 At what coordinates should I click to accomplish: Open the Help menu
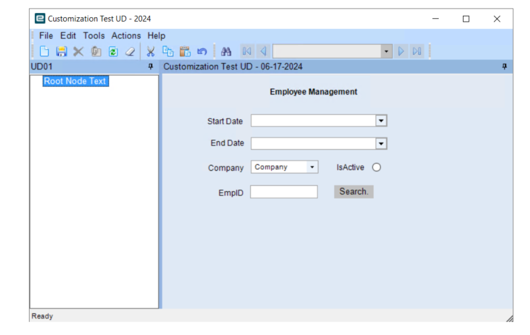[156, 35]
